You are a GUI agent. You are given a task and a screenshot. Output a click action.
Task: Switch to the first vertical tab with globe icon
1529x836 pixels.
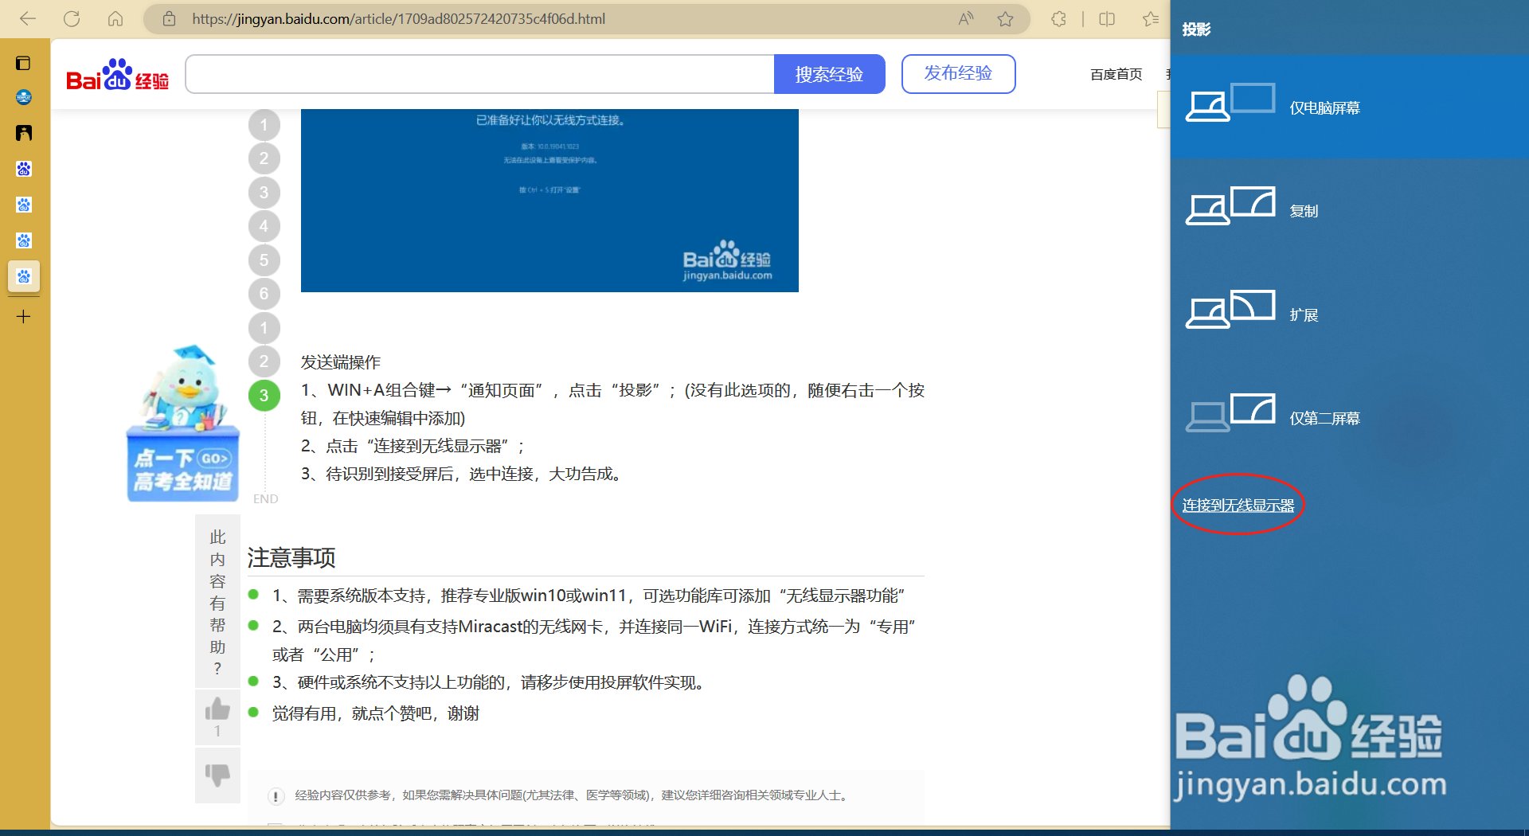24,97
